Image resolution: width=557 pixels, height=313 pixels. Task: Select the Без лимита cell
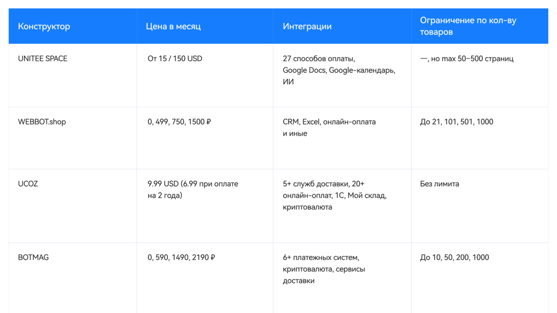(x=440, y=183)
